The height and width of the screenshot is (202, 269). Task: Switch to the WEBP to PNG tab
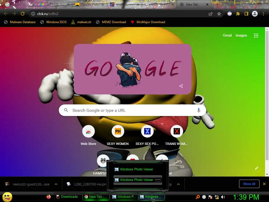click(x=159, y=4)
